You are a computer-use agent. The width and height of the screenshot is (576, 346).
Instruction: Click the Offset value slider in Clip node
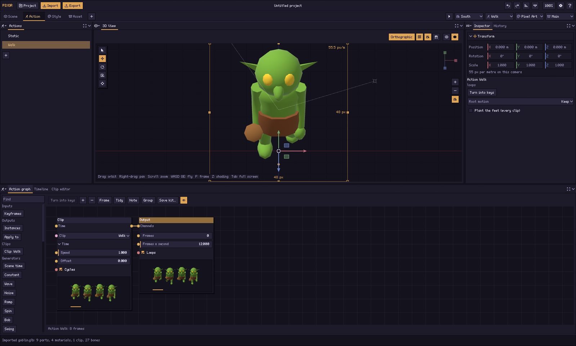[94, 261]
